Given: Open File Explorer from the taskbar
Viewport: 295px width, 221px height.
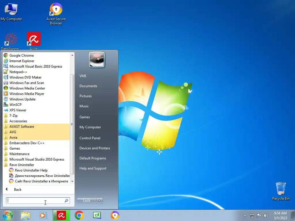Looking at the screenshot, I should (26, 215).
